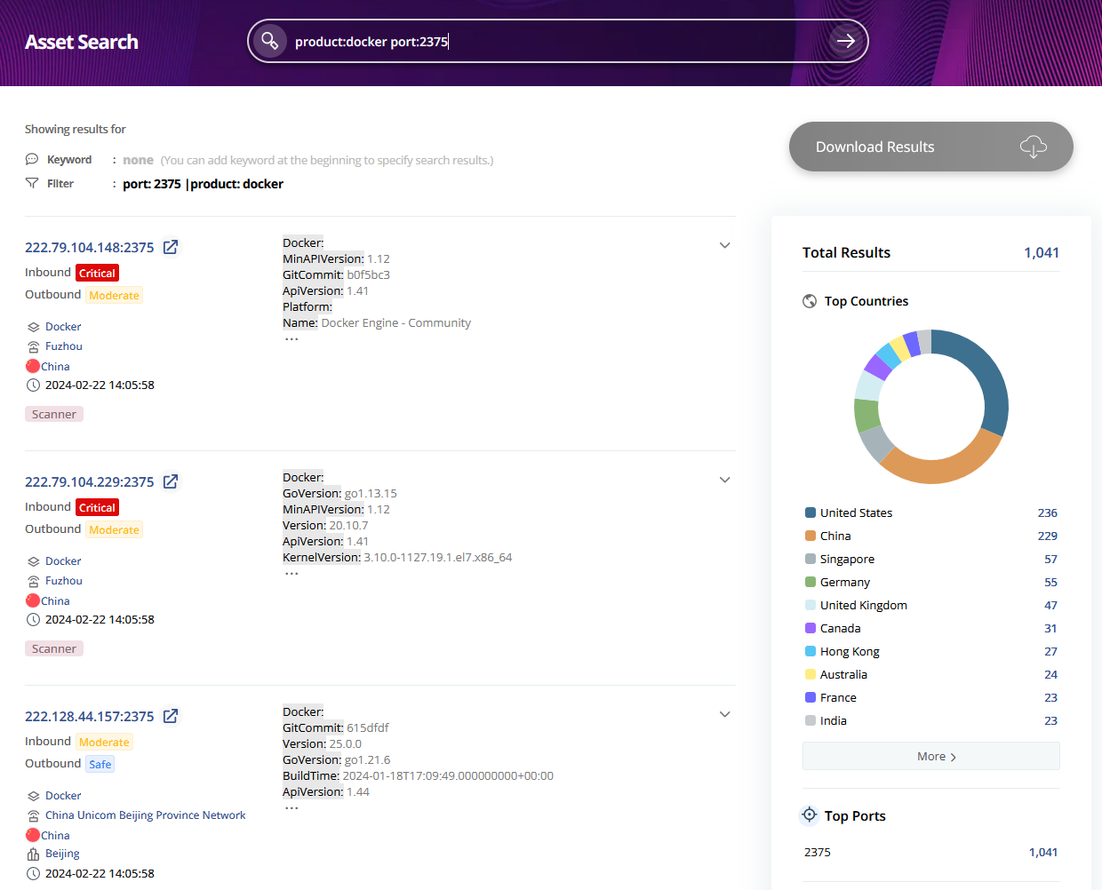Click Docker product icon for 222.79.104.148
Screen dimensions: 1102x890
click(34, 327)
